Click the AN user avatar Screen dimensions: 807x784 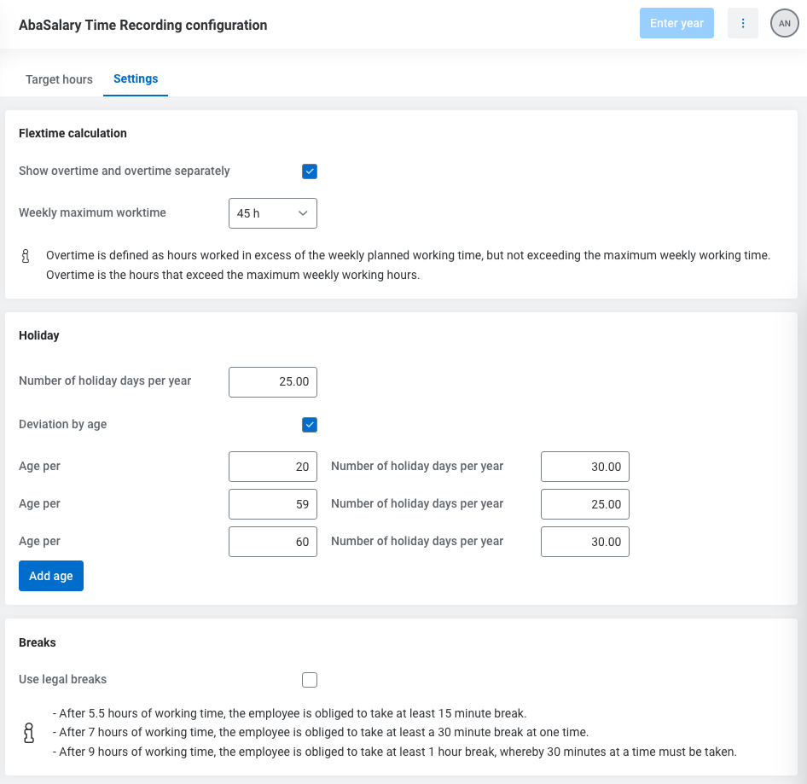(784, 24)
